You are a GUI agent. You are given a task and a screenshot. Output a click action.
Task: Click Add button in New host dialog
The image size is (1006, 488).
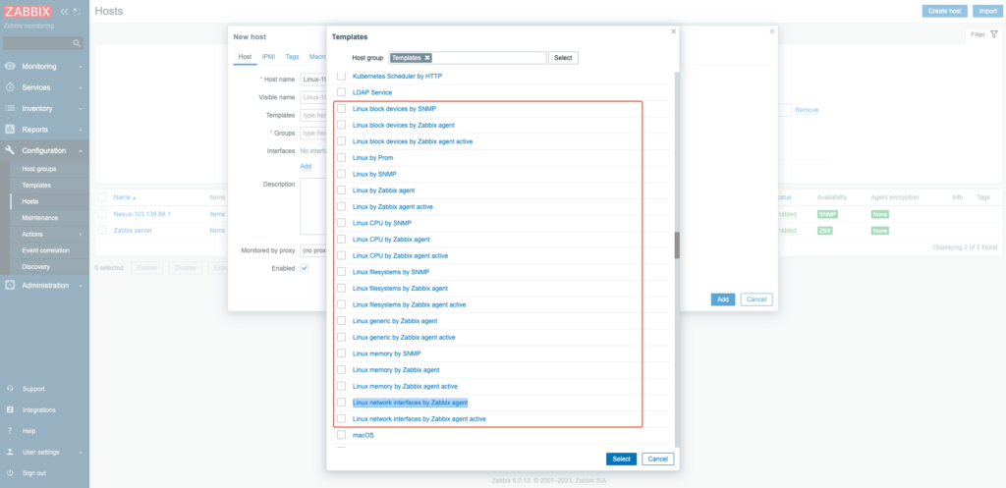[x=722, y=299]
